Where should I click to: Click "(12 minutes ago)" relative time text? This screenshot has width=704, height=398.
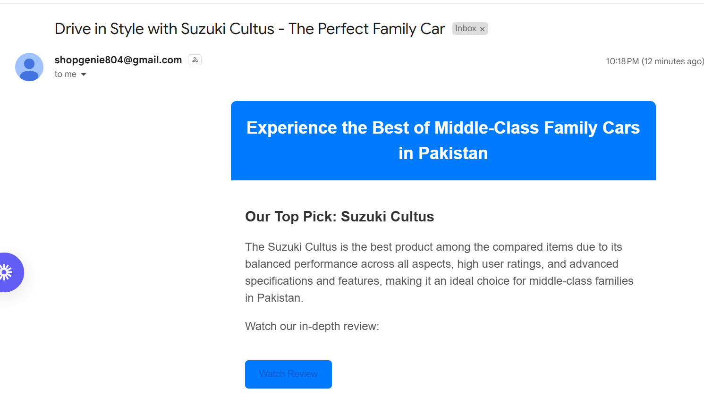(x=672, y=61)
